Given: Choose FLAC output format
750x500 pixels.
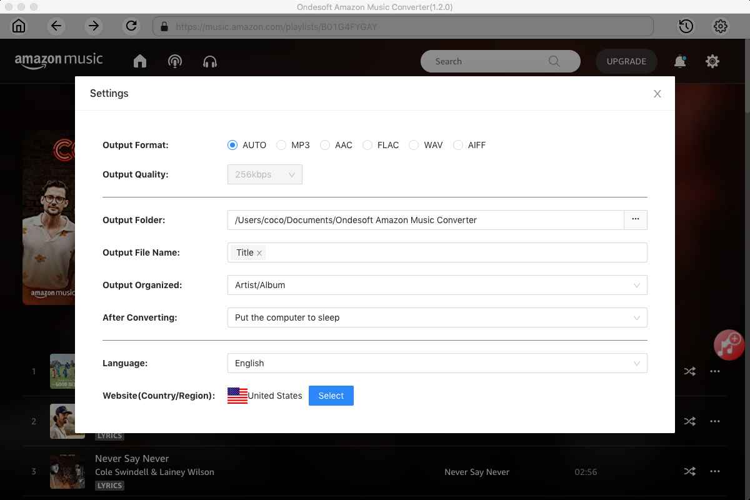Looking at the screenshot, I should tap(367, 145).
